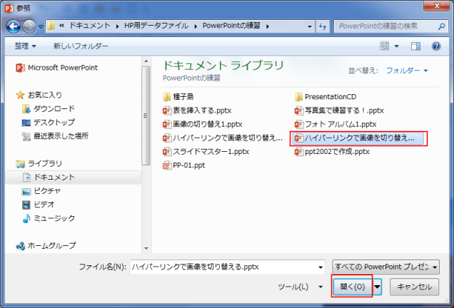454x308 pixels.
Task: Click ドキュメント in the address breadcrumb
Action: (90, 26)
